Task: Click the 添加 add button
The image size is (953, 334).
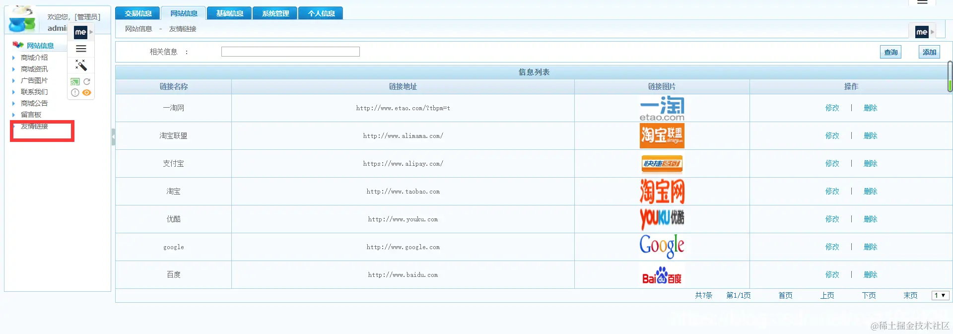Action: (x=929, y=52)
